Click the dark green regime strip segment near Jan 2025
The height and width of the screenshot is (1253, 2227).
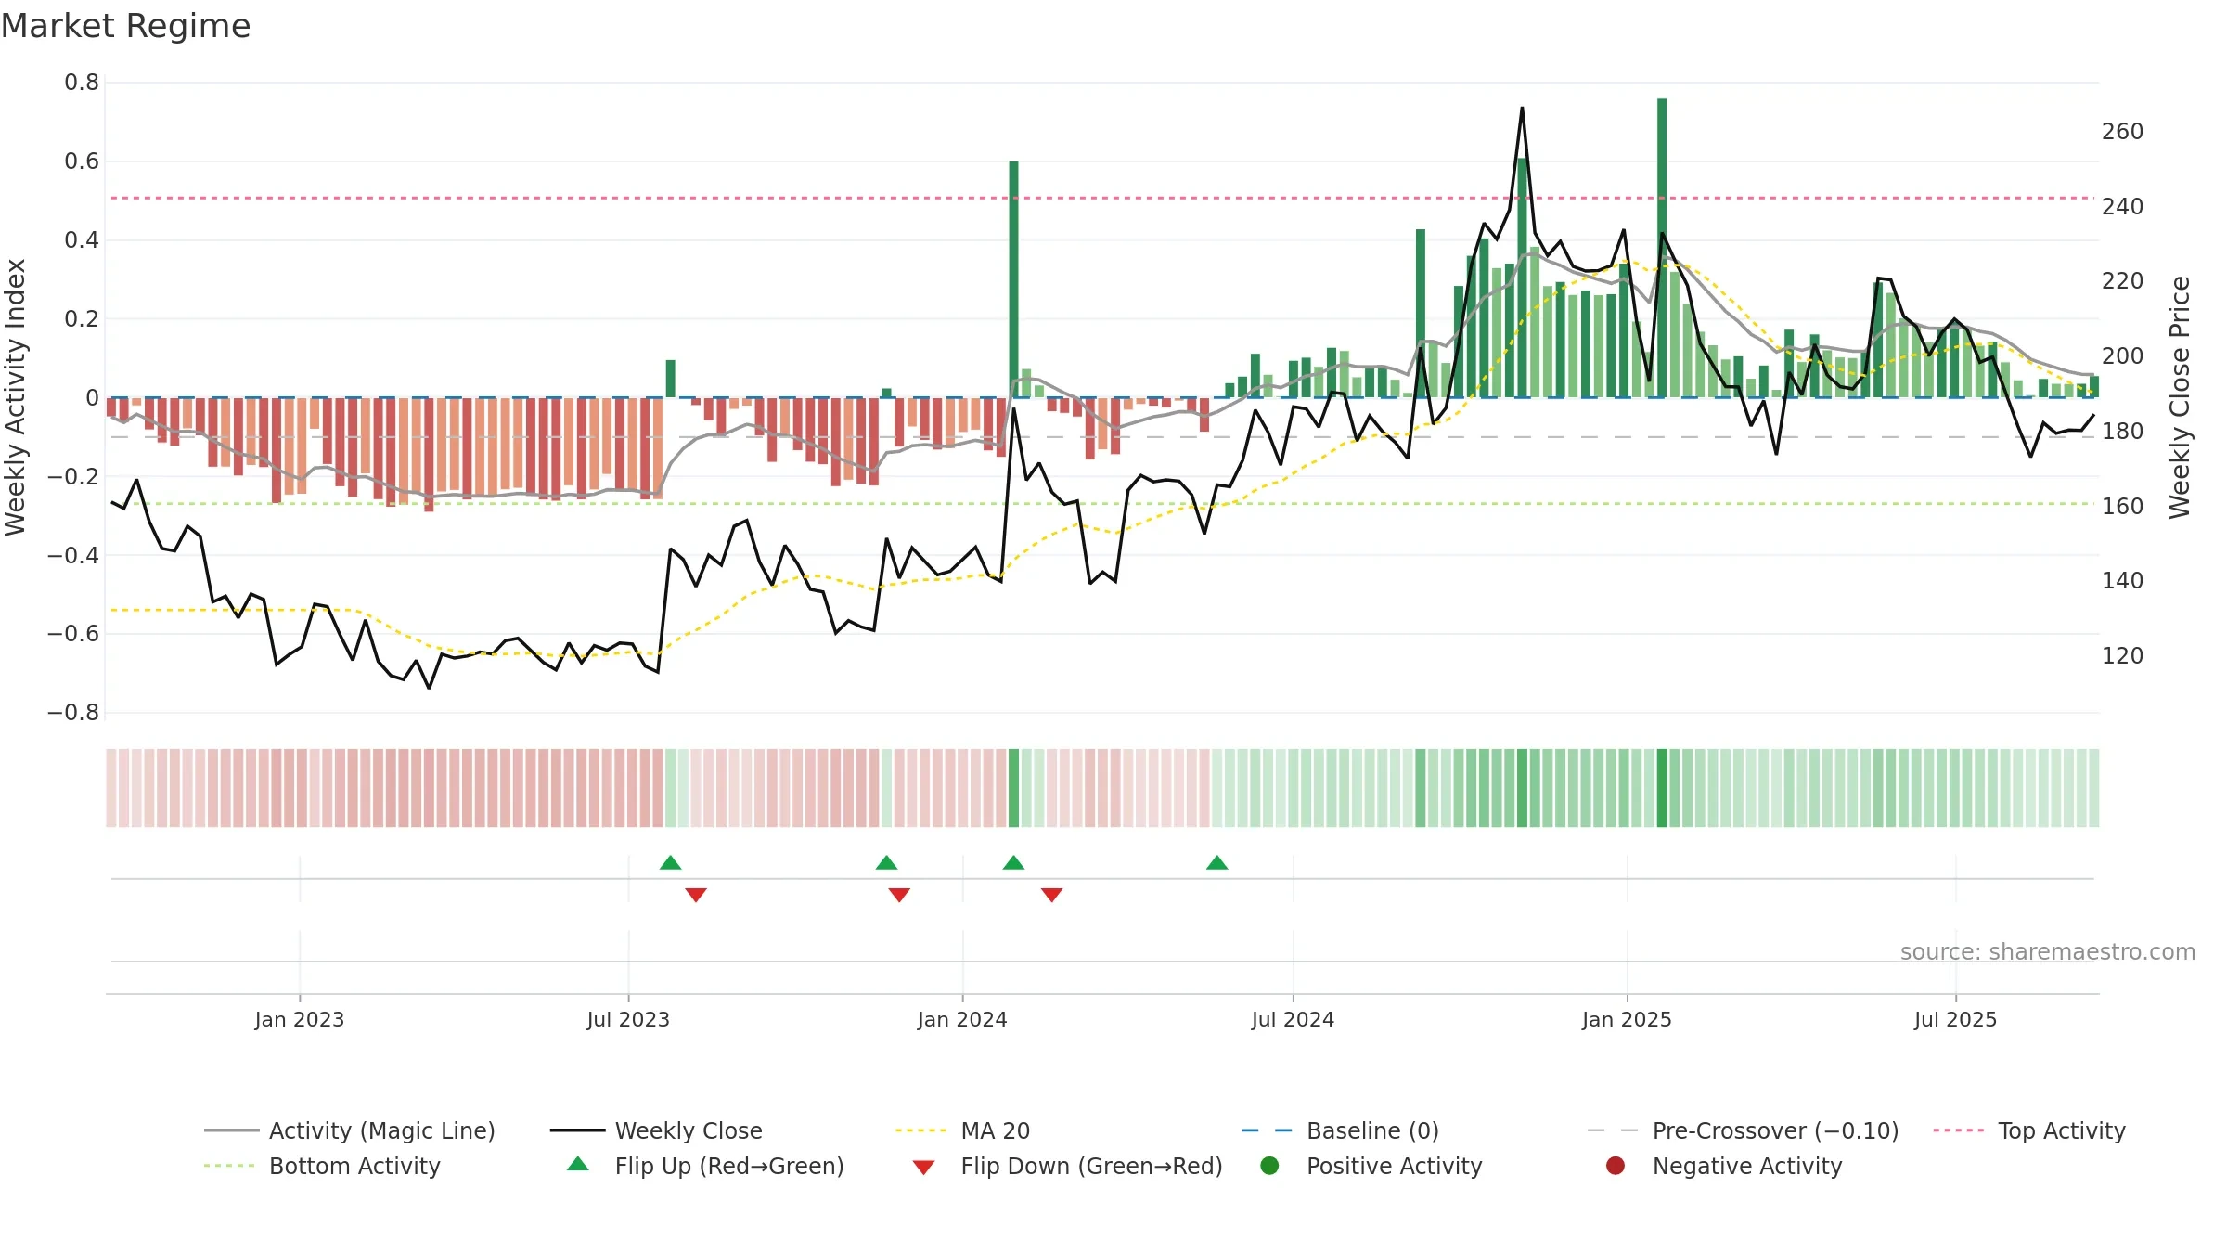click(1662, 788)
